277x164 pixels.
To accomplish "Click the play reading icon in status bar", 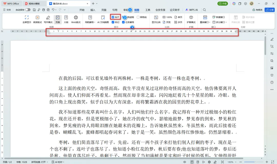I will 203,162.
